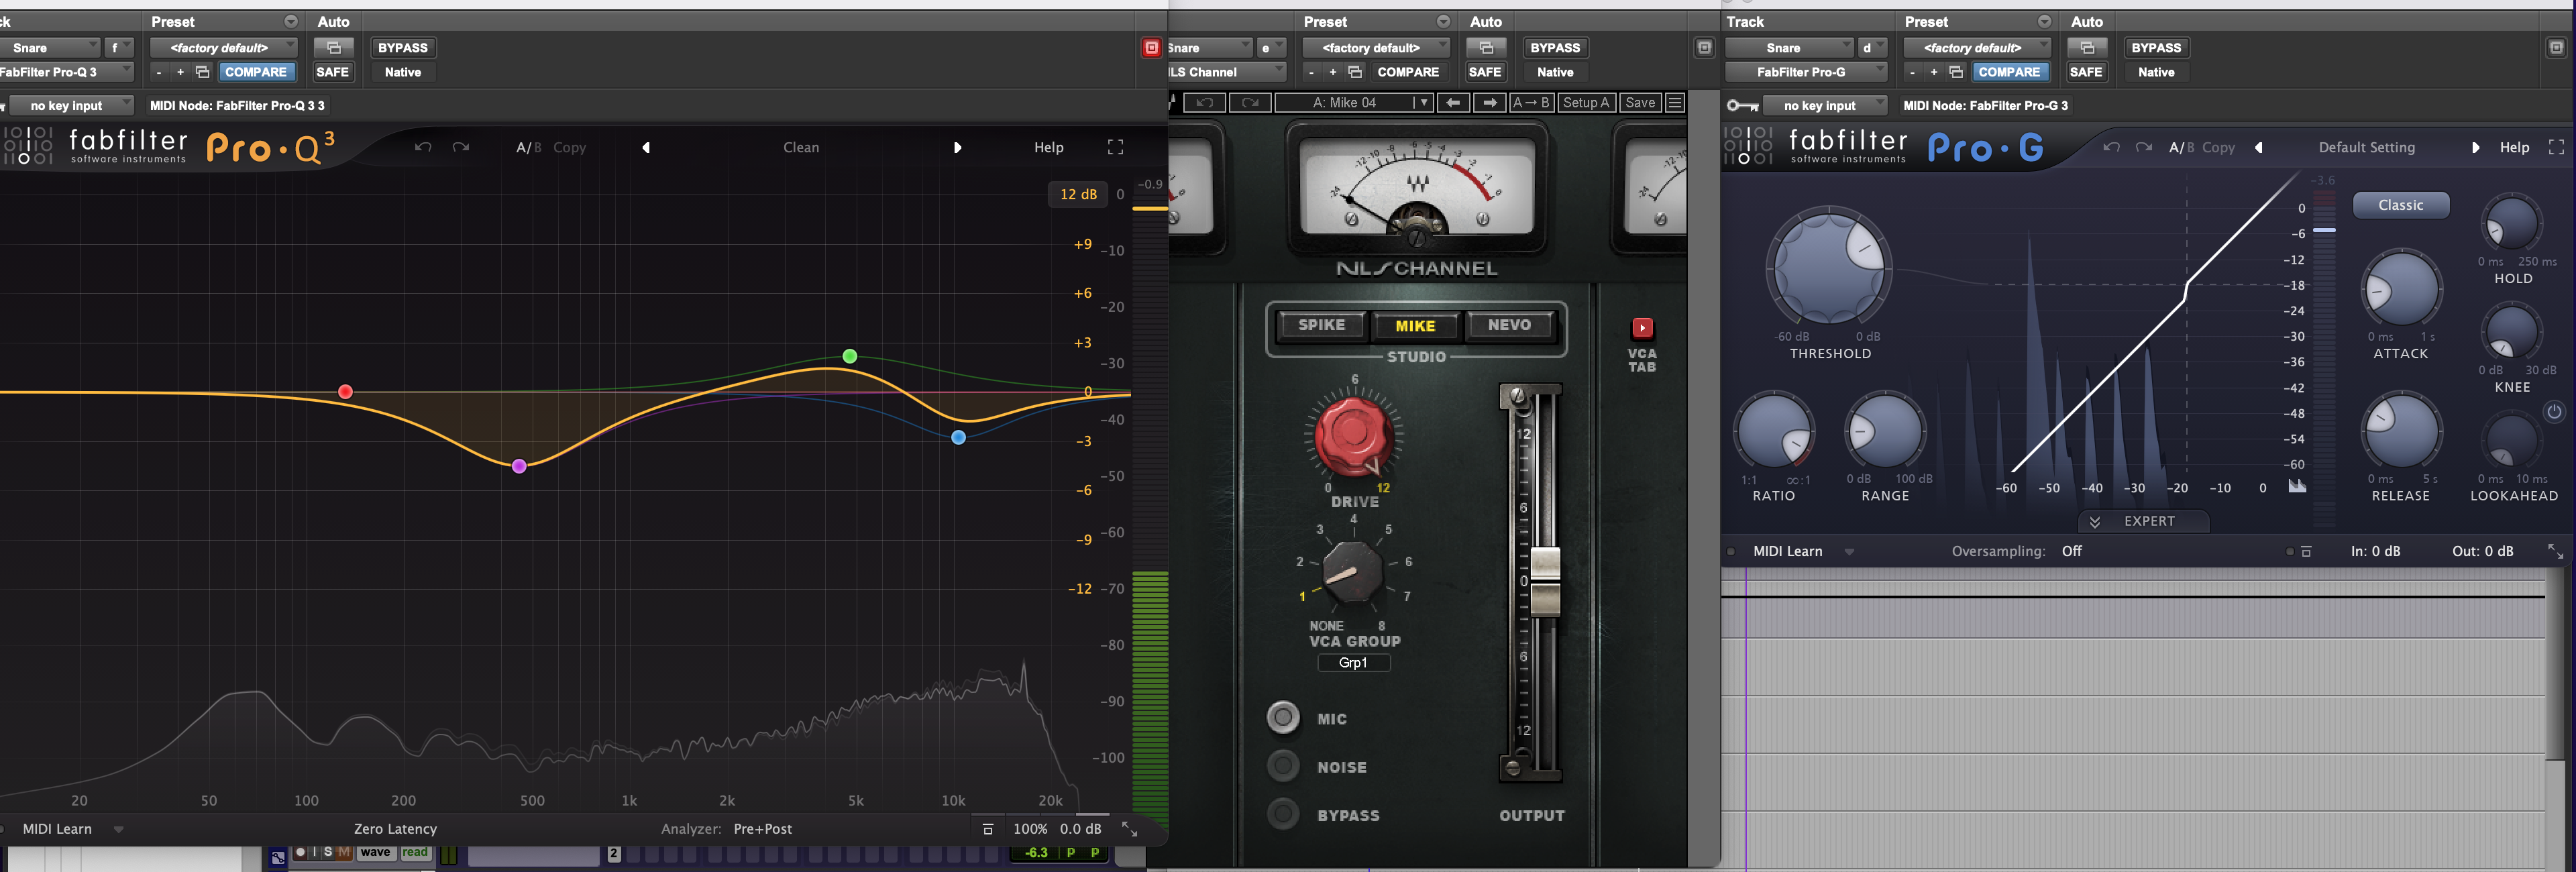Click the resize icon at Pro-Q 3 bottom

coord(1129,829)
